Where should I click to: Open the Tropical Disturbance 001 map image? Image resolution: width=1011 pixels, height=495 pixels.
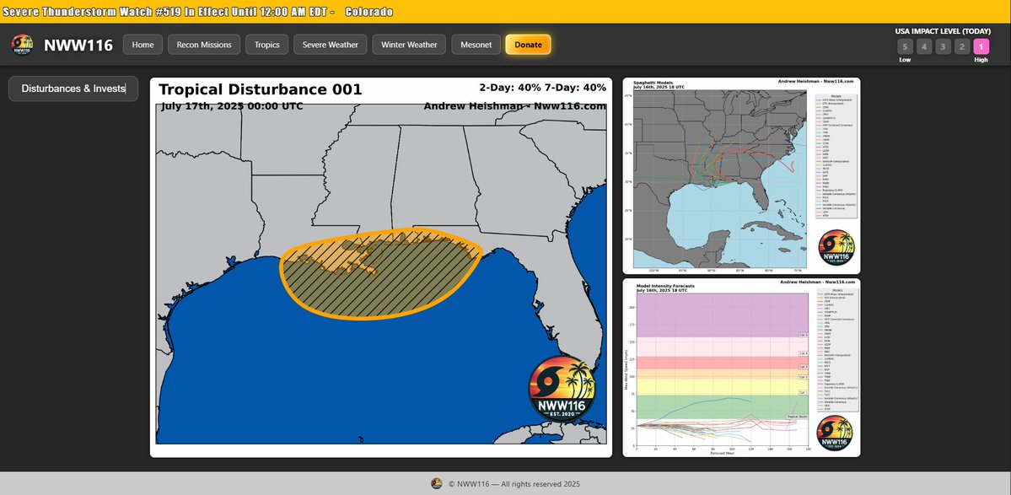381,267
